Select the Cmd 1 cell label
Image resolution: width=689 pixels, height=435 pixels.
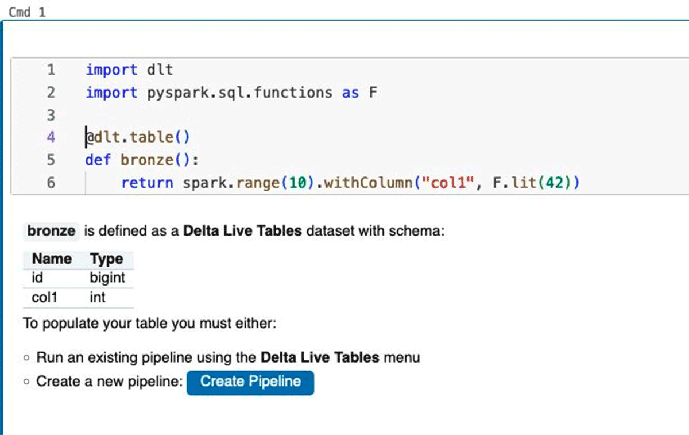(27, 12)
